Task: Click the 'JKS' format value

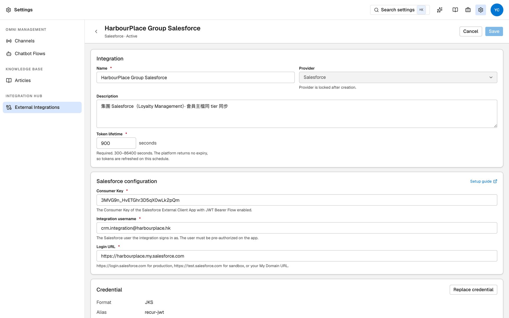Action: point(149,302)
